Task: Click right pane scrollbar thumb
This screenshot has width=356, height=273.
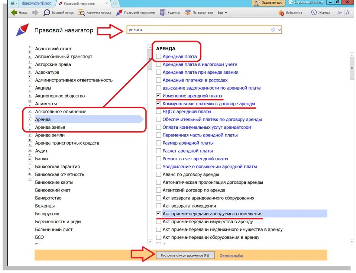Action: (x=352, y=68)
